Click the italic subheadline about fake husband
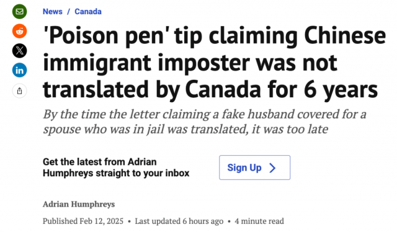Image resolution: width=397 pixels, height=232 pixels. tap(205, 122)
